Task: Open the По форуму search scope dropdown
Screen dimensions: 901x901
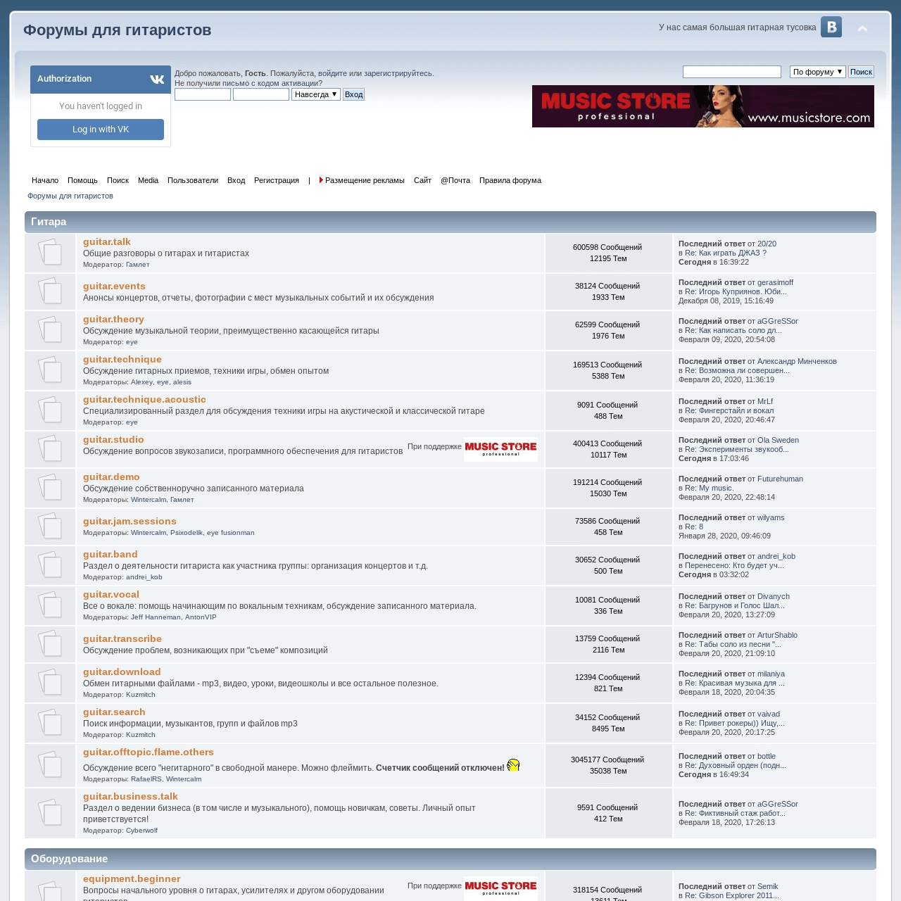Action: [818, 72]
